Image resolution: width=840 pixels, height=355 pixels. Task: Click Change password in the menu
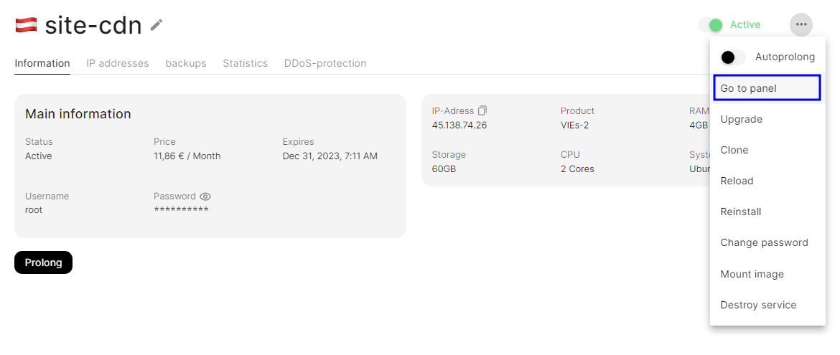(765, 242)
